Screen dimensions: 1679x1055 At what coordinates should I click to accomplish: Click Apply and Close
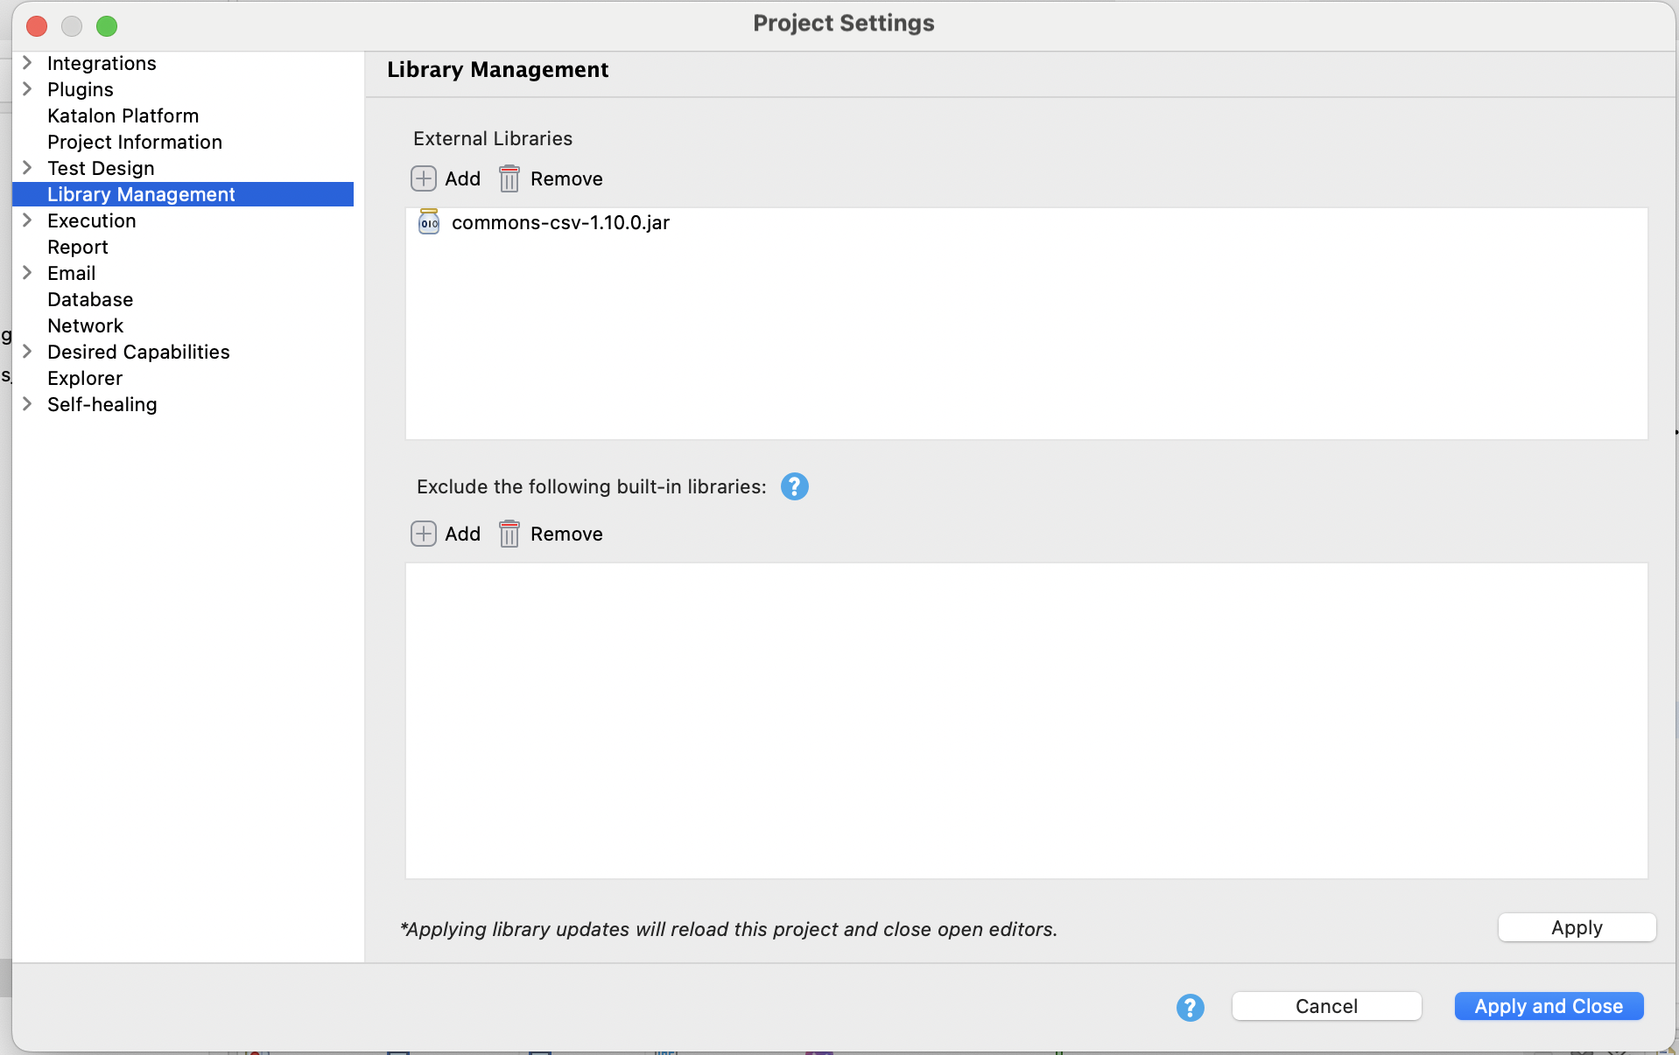(x=1547, y=1006)
